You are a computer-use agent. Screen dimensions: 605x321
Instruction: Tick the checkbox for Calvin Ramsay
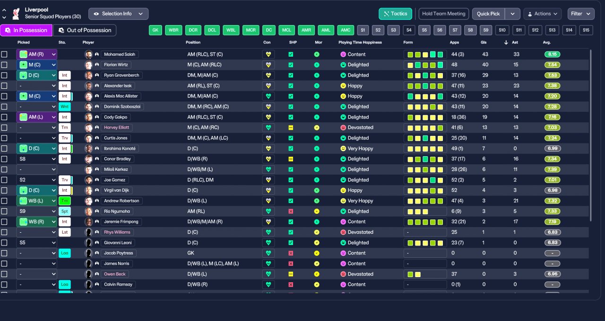4,284
